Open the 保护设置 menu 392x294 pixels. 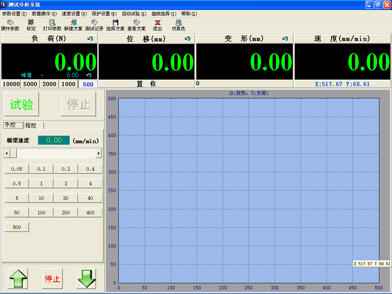(x=104, y=14)
